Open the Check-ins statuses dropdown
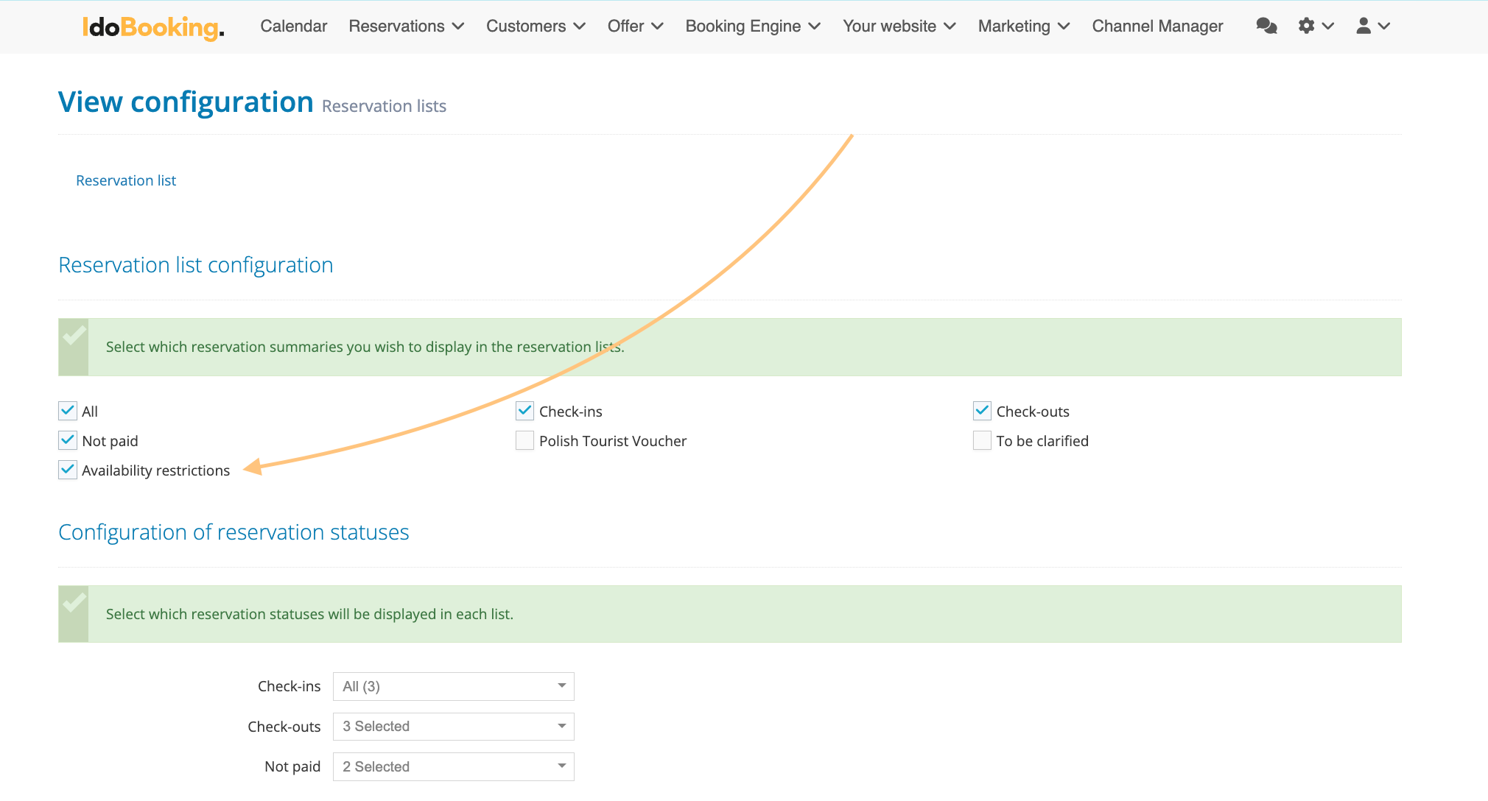This screenshot has width=1488, height=801. [453, 686]
